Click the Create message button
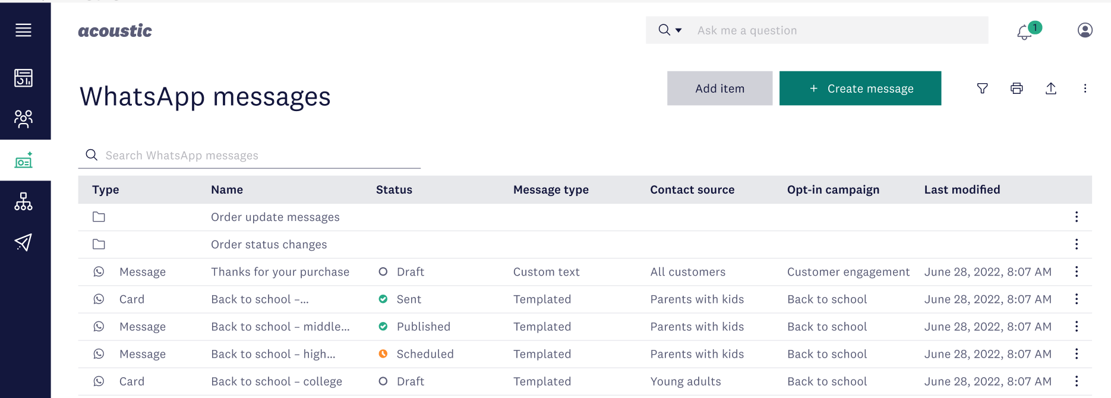This screenshot has width=1111, height=398. coord(860,89)
